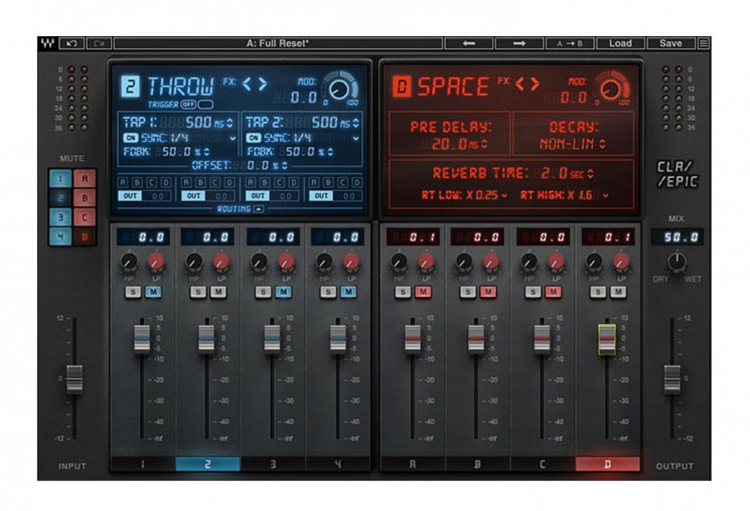This screenshot has width=750, height=511.
Task: Toggle reverb B in the MUTE matrix
Action: (x=84, y=197)
